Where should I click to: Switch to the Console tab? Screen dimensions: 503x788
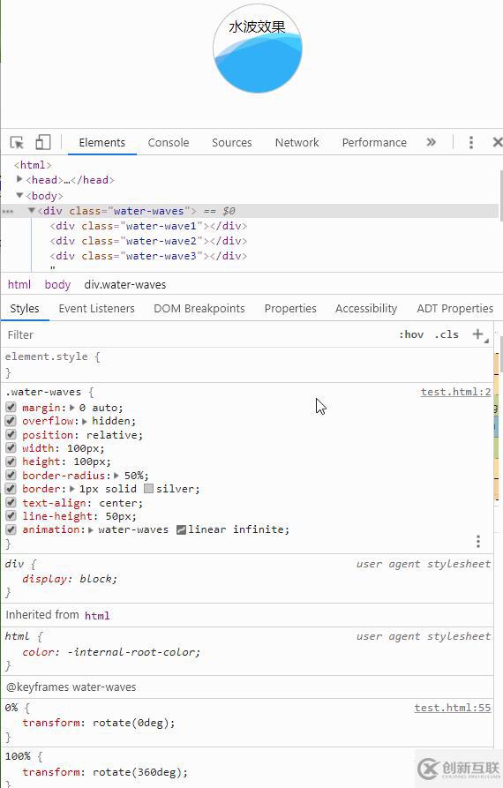169,143
